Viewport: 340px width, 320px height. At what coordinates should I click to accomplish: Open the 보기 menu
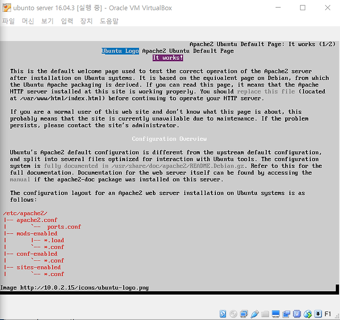(47, 21)
